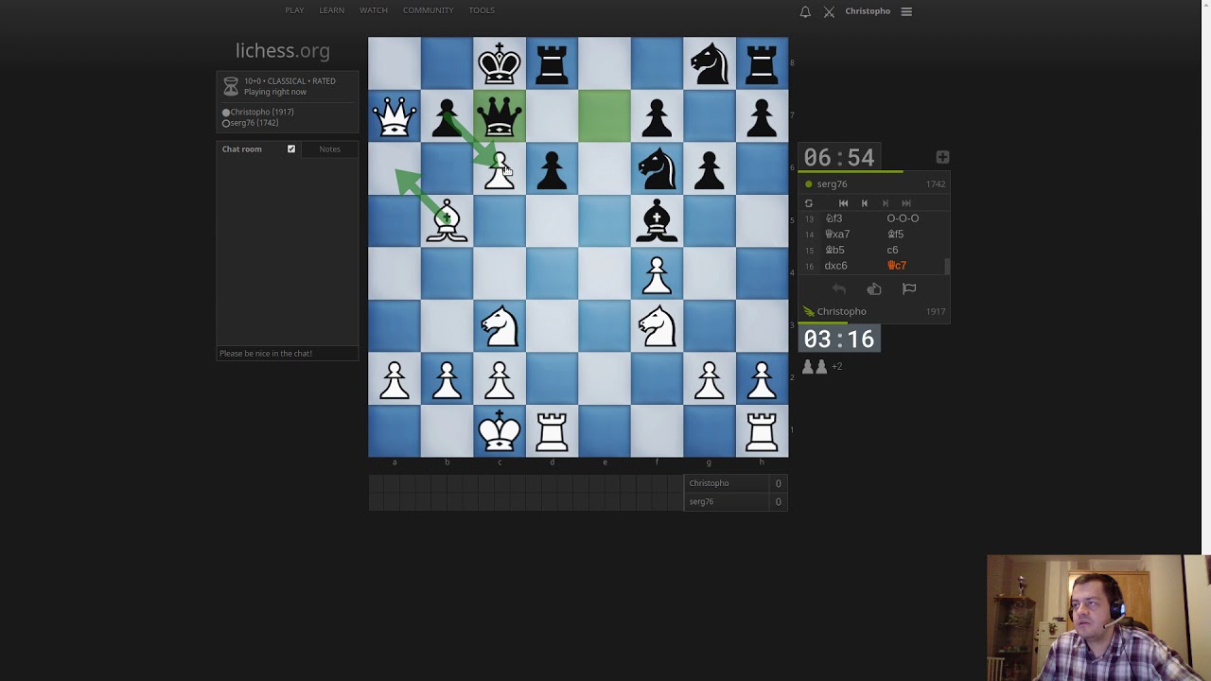The image size is (1211, 681).
Task: Open the hamburger menu beside Christopho
Action: (x=906, y=11)
